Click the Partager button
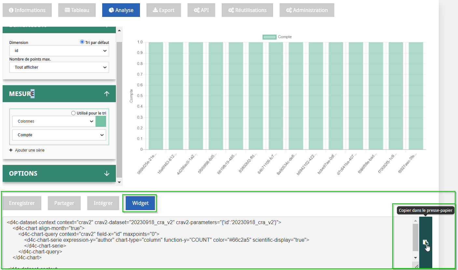Screen dimensions: 458x270 [64, 203]
